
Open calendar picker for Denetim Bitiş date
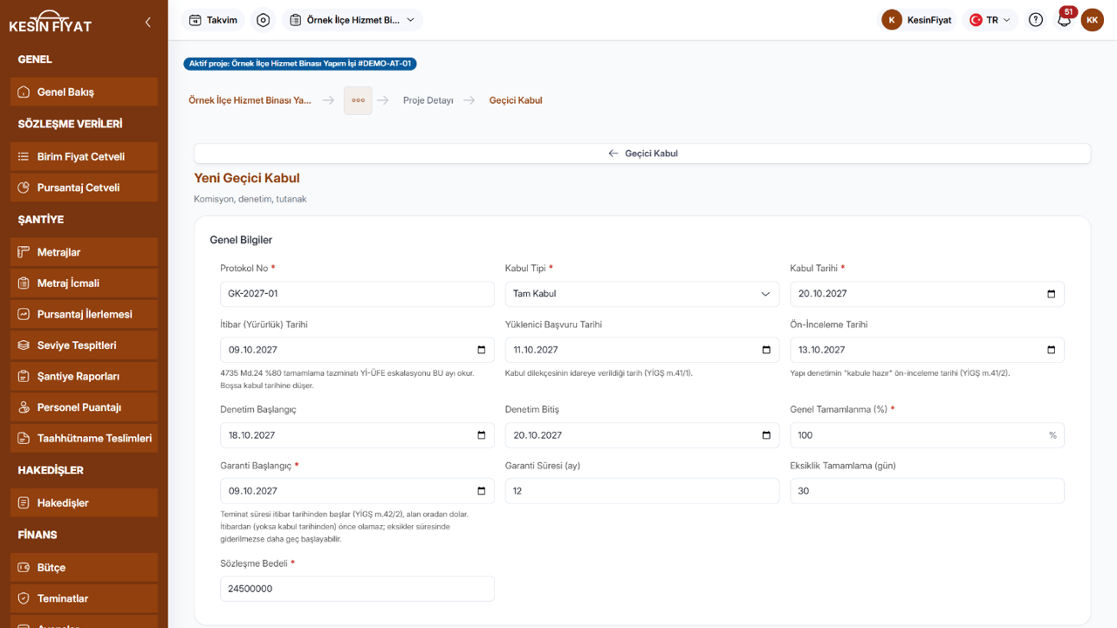click(766, 435)
